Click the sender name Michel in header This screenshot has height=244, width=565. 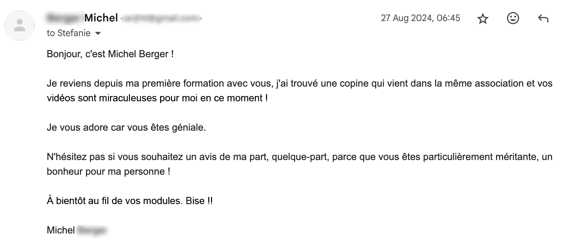tap(101, 18)
